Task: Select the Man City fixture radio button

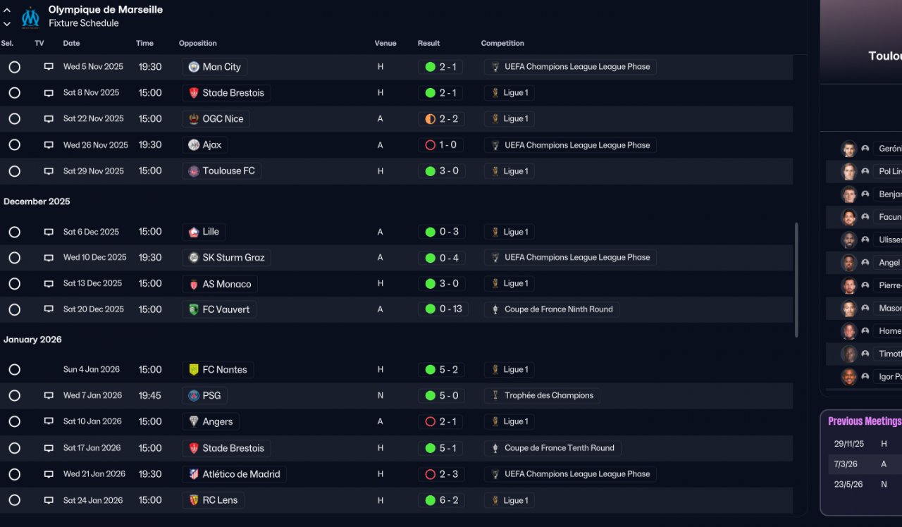Action: pos(14,67)
